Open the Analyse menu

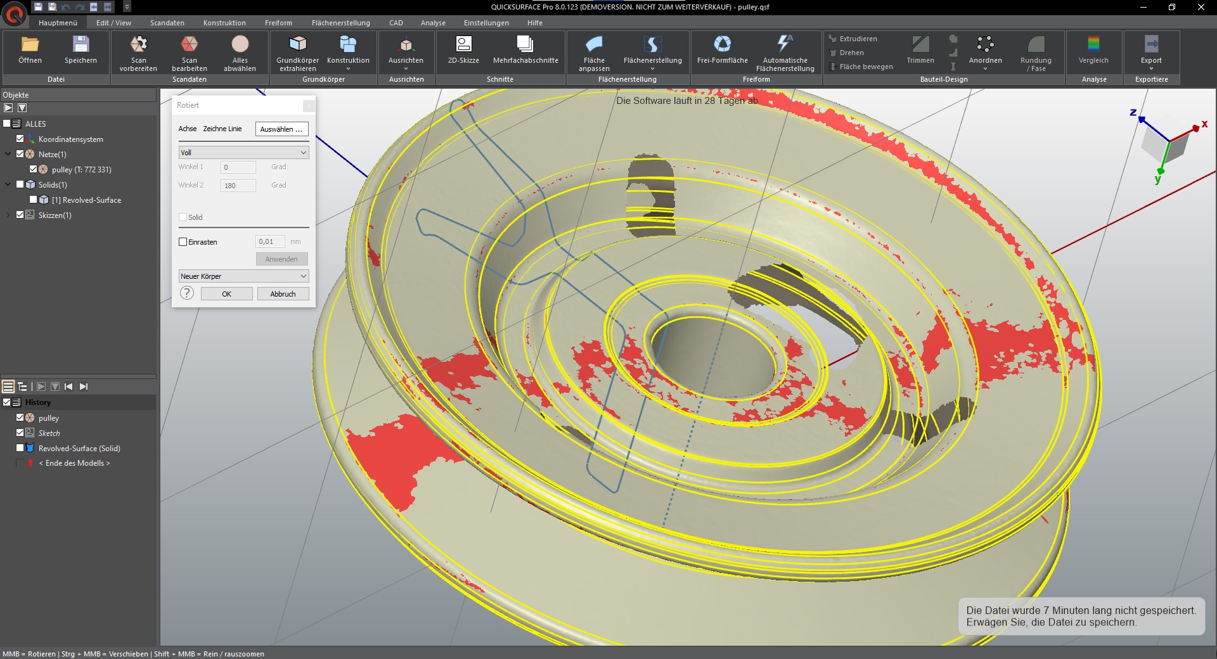tap(433, 23)
